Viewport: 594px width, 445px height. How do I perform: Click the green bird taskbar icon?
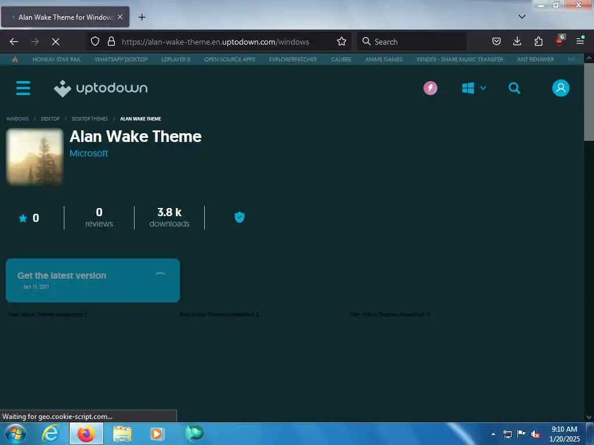(194, 433)
